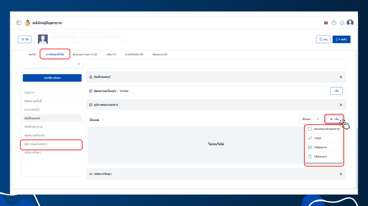Expand the ทั้งหมด heading chevron
The width and height of the screenshot is (368, 206).
[x=103, y=120]
